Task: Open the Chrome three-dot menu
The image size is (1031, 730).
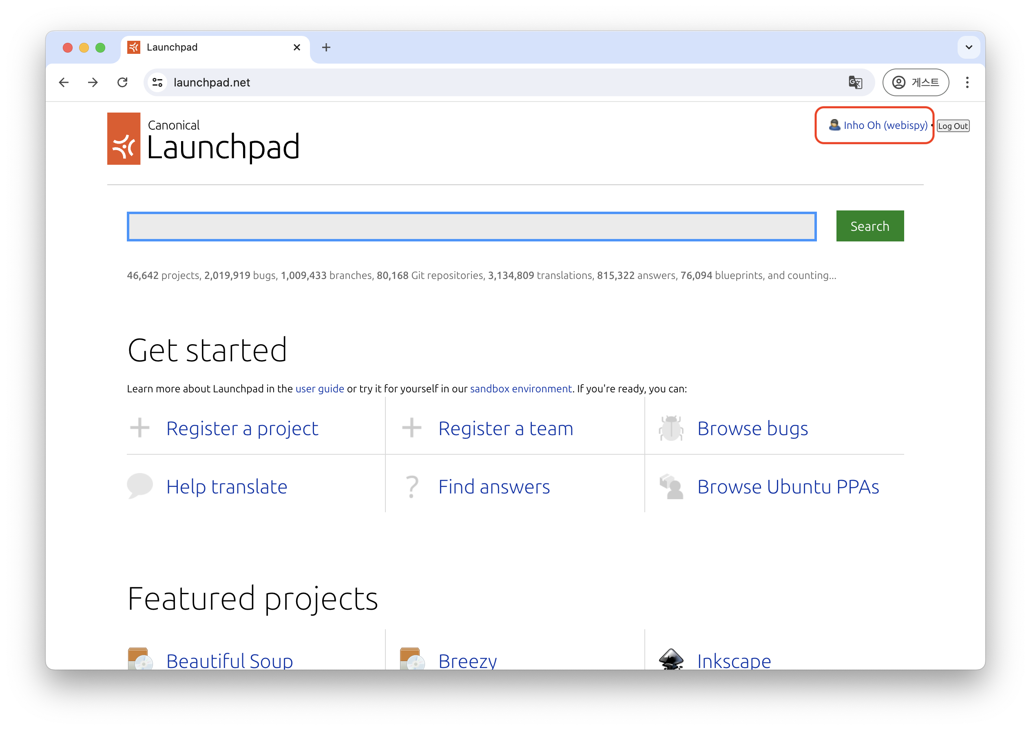Action: point(967,82)
